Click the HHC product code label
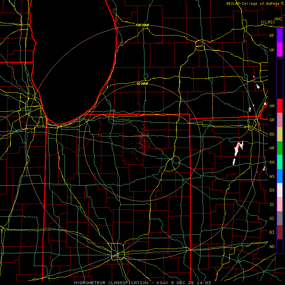Image resolution: width=285 pixels, height=285 pixels. coord(278,19)
